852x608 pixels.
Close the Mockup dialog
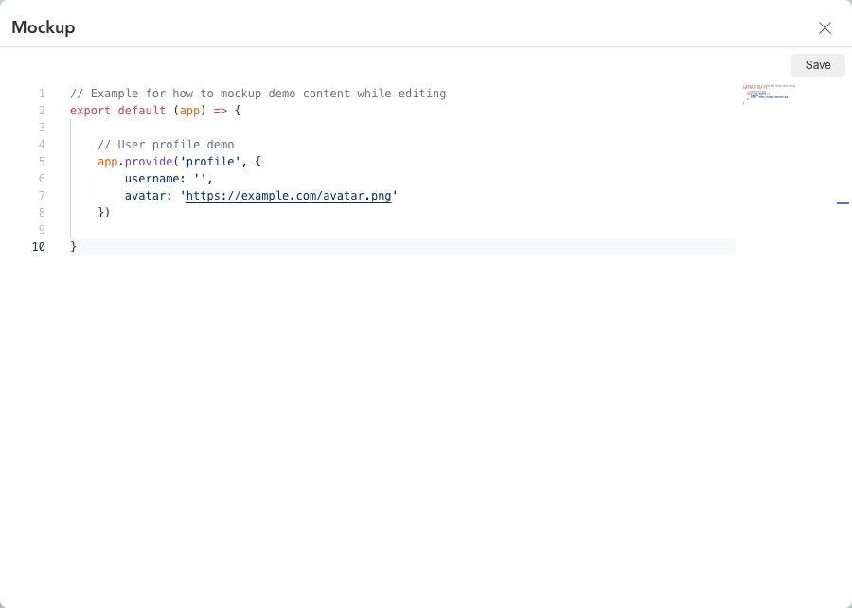(825, 27)
